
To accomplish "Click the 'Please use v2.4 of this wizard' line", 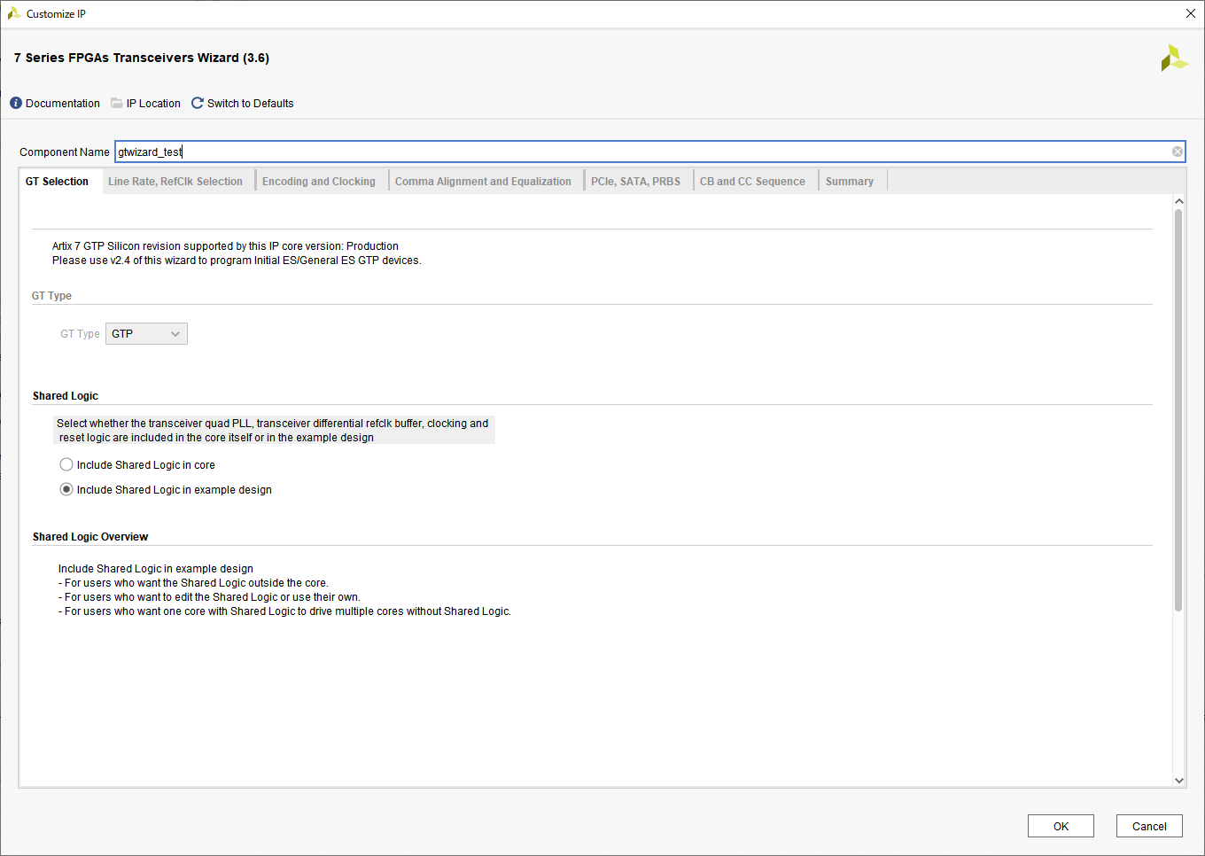I will (x=237, y=261).
